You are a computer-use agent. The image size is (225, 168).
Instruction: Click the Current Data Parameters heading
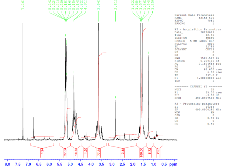(194, 15)
